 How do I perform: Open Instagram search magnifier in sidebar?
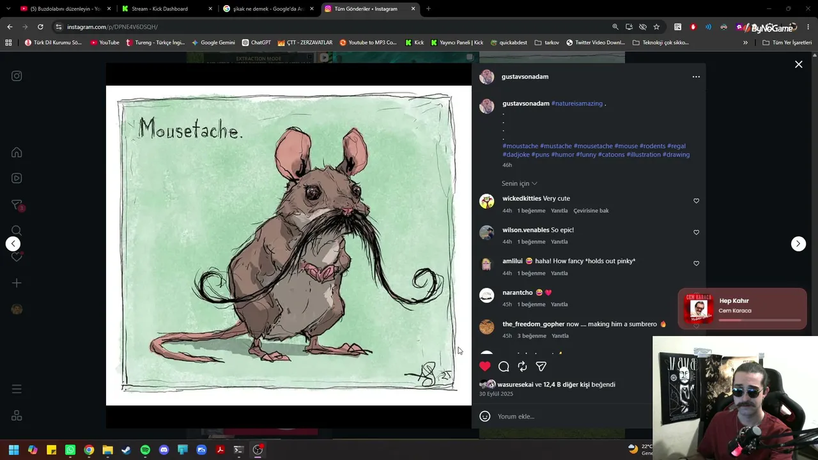[x=17, y=231]
